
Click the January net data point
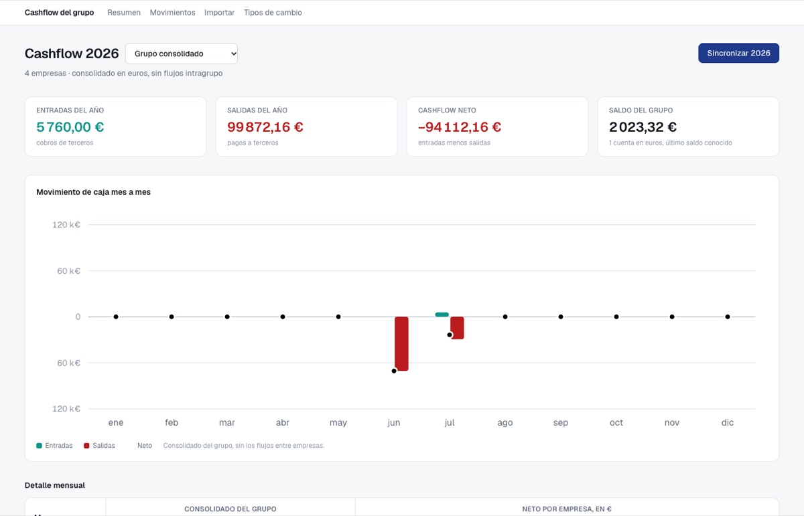(116, 317)
